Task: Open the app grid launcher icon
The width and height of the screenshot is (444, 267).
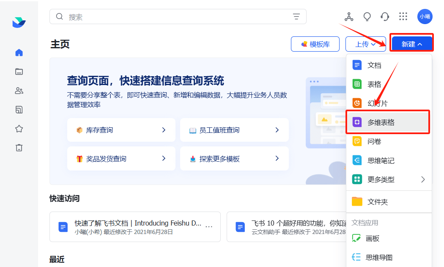Action: tap(403, 17)
